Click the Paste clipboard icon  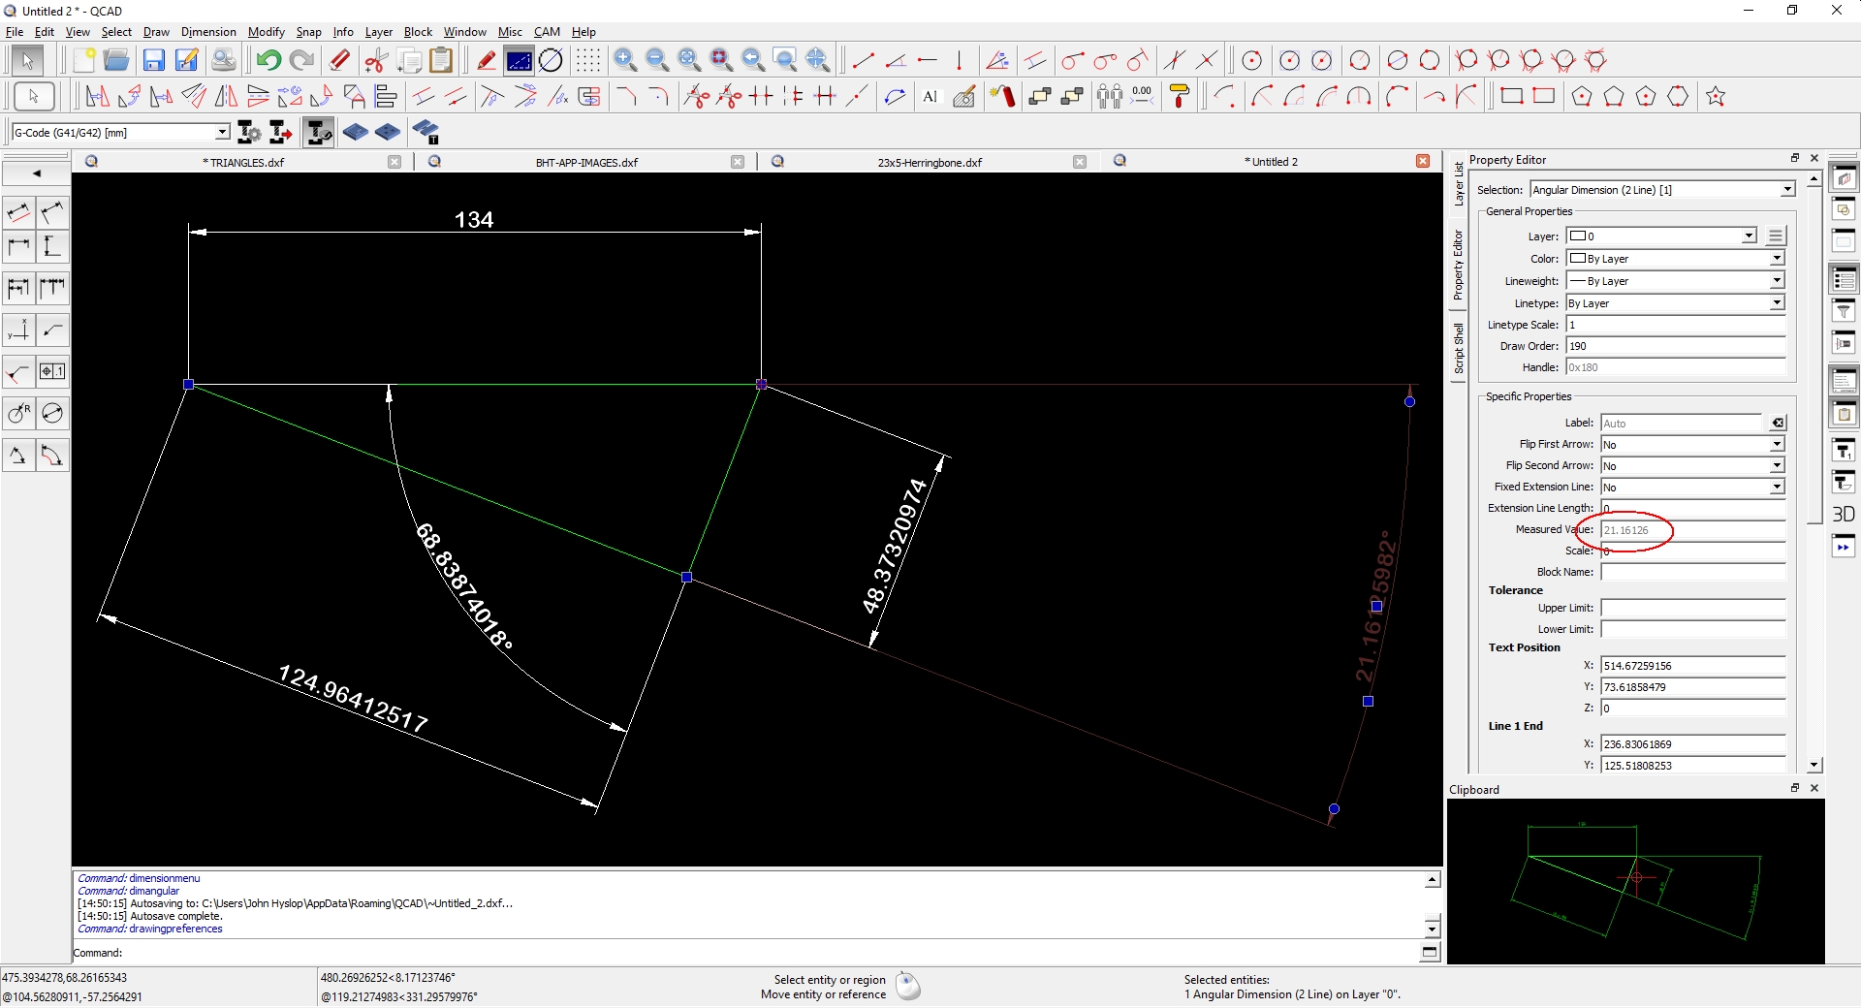click(x=441, y=60)
